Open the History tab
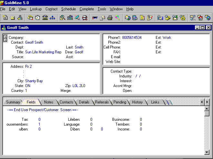The height and width of the screenshot is (159, 213). (137, 102)
